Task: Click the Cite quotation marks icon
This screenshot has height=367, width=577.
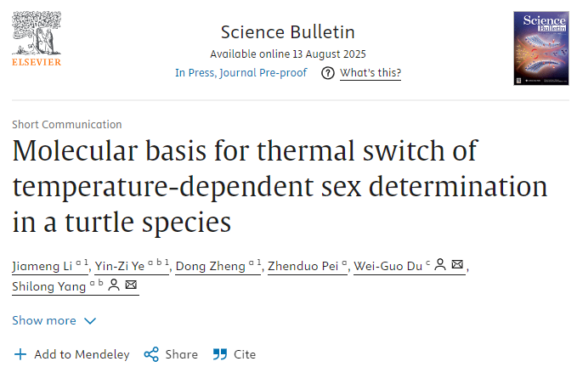Action: point(220,354)
